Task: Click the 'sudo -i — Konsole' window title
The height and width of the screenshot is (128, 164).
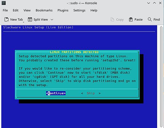Action: click(82, 3)
